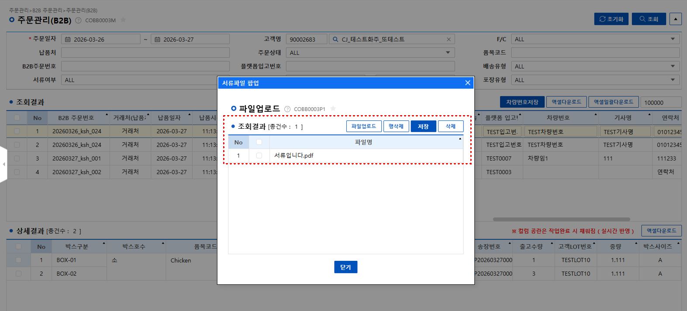Click 저장 button in popup
Screen dimensions: 687x311
[423, 126]
